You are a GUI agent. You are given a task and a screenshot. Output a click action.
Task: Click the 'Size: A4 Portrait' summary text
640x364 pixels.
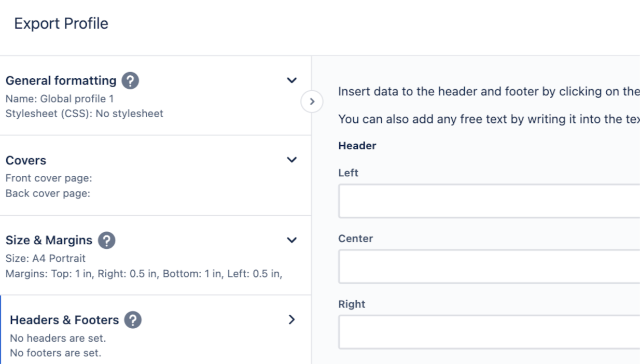46,258
